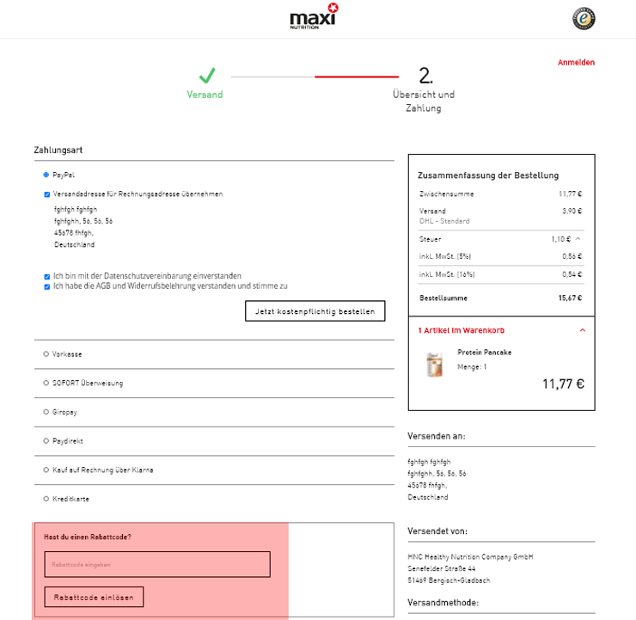Open the maxi nutrition logo homepage
The height and width of the screenshot is (620, 636).
315,16
